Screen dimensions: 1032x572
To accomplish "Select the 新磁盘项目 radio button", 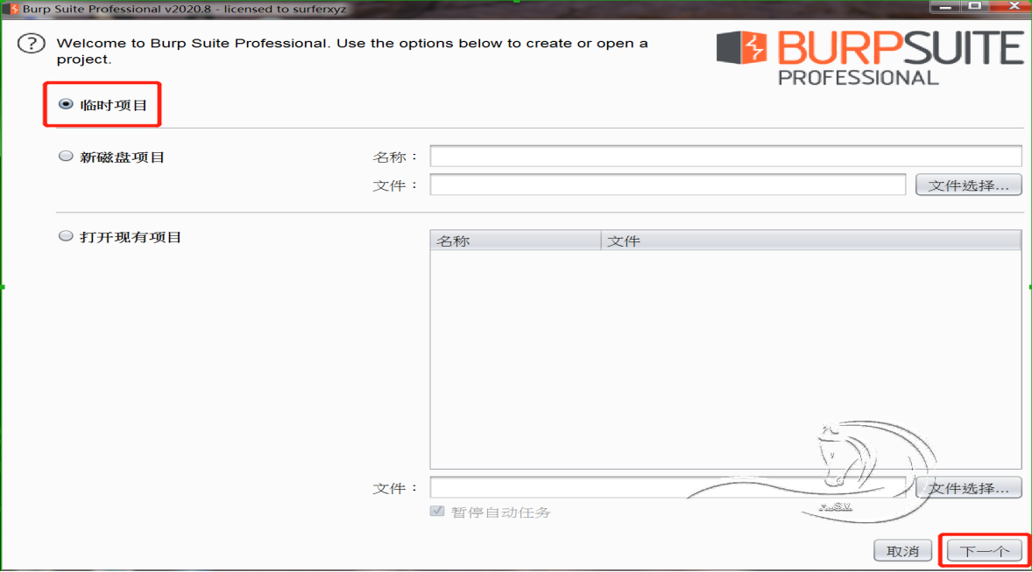I will coord(66,157).
